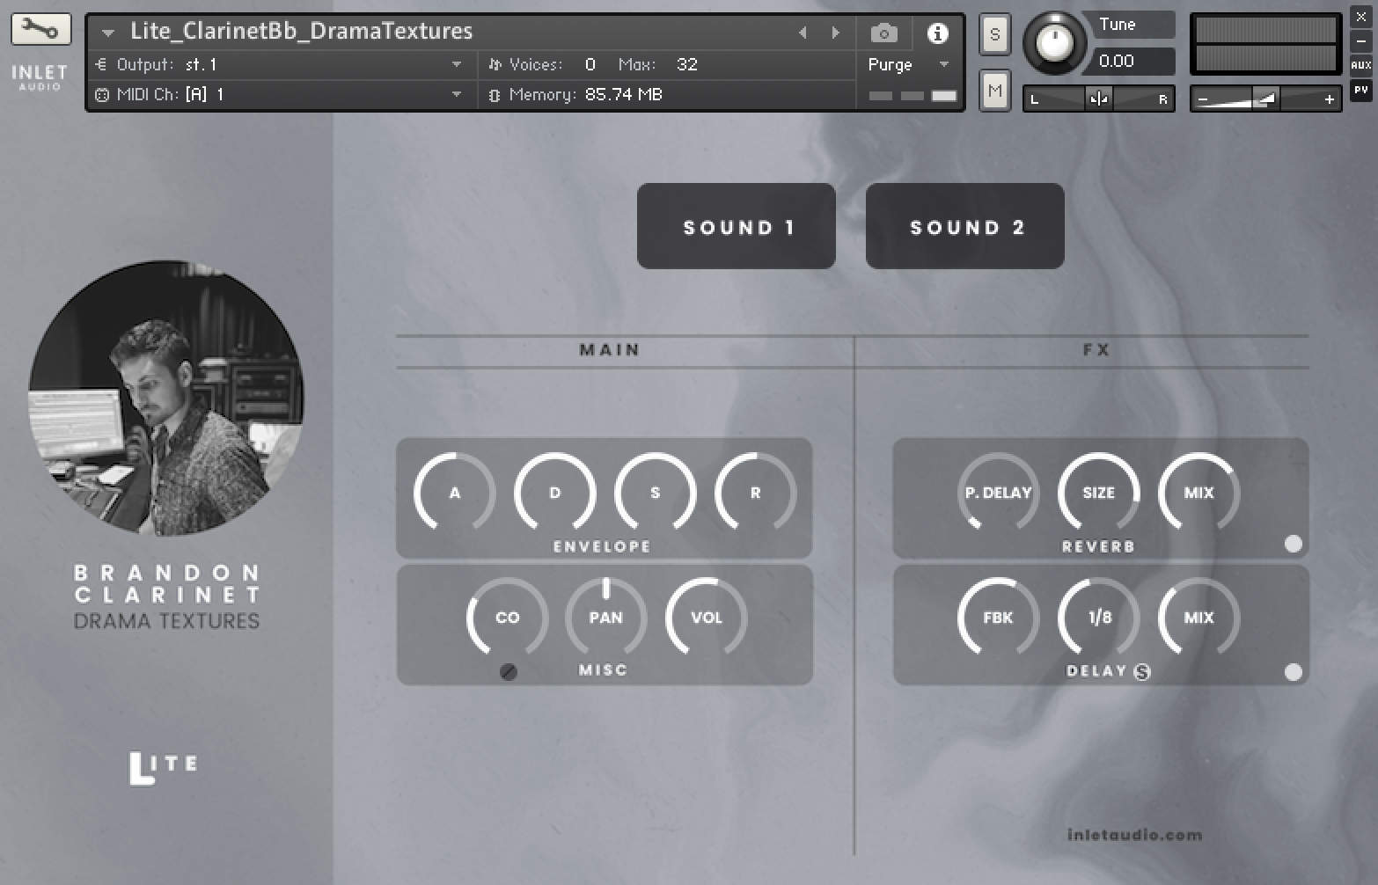Select the SOUND 2 button
1378x885 pixels.
pos(964,227)
